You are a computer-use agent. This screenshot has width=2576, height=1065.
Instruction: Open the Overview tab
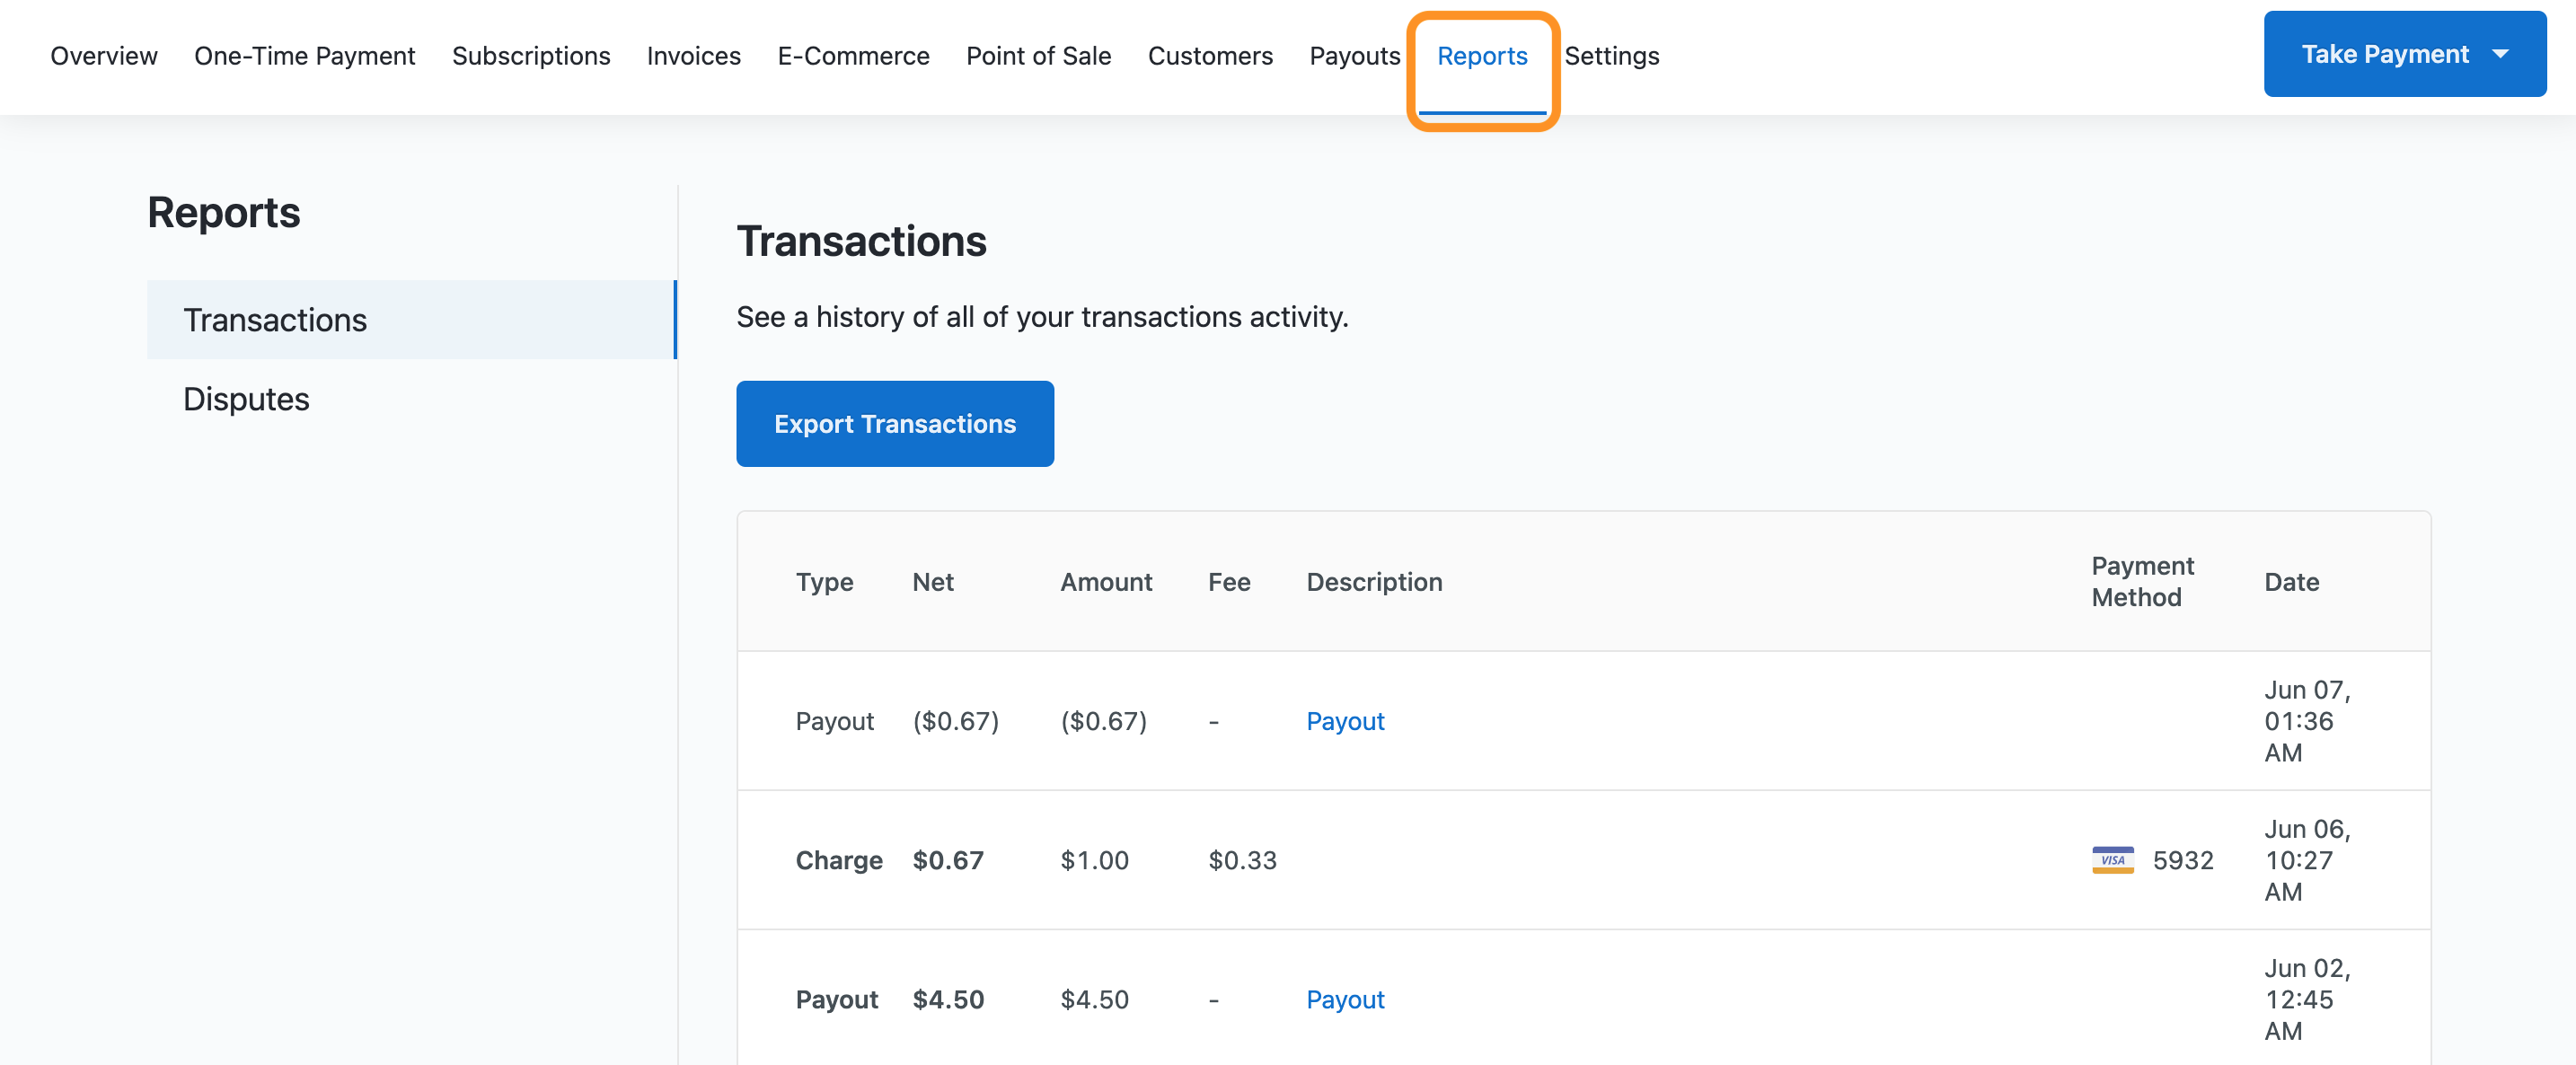[104, 56]
